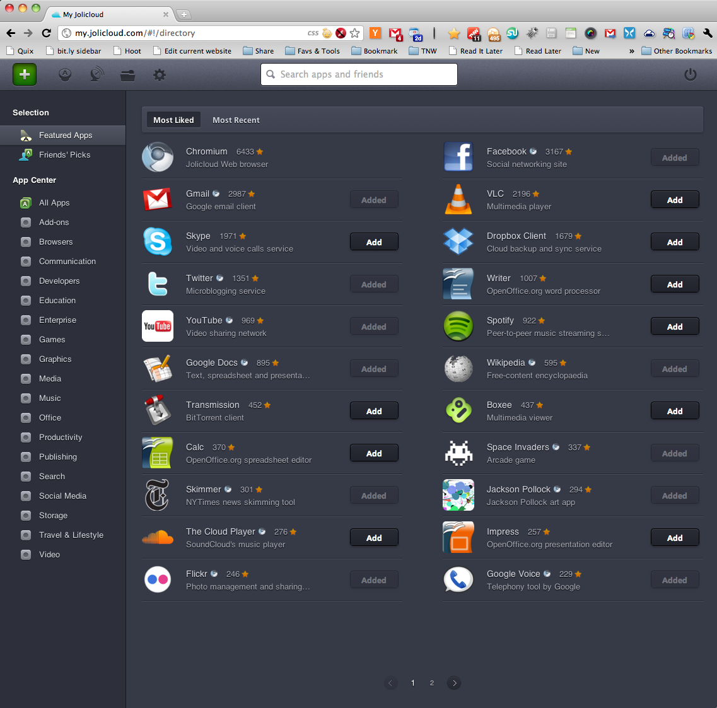Image resolution: width=717 pixels, height=708 pixels.
Task: Add the VLC multimedia player
Action: [x=675, y=200]
